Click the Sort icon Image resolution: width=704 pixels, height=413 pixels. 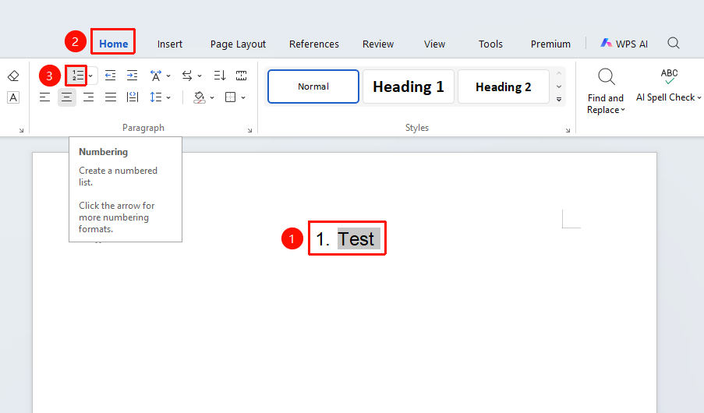220,76
